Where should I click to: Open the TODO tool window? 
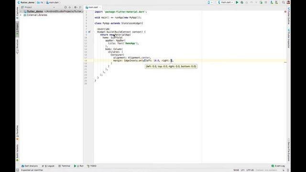[92, 166]
